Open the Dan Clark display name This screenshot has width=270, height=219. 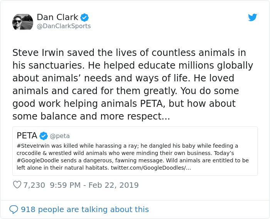tap(57, 17)
